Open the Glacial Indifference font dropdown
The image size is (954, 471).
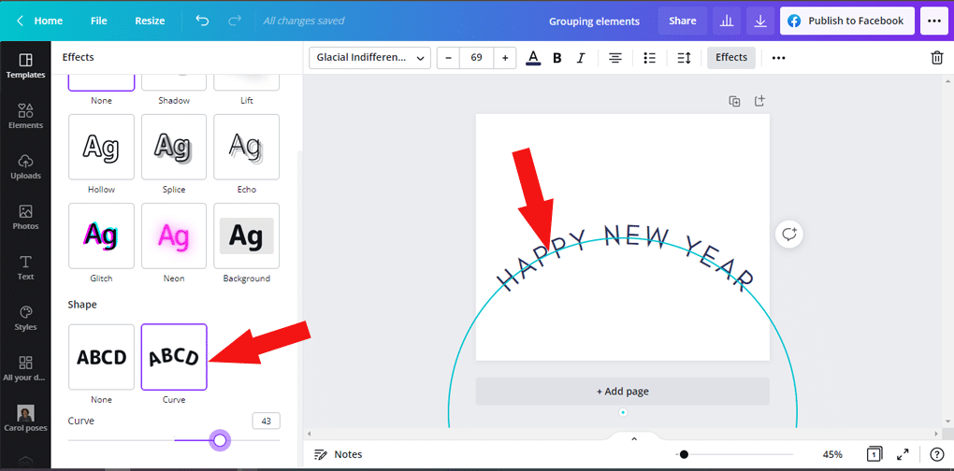point(370,58)
